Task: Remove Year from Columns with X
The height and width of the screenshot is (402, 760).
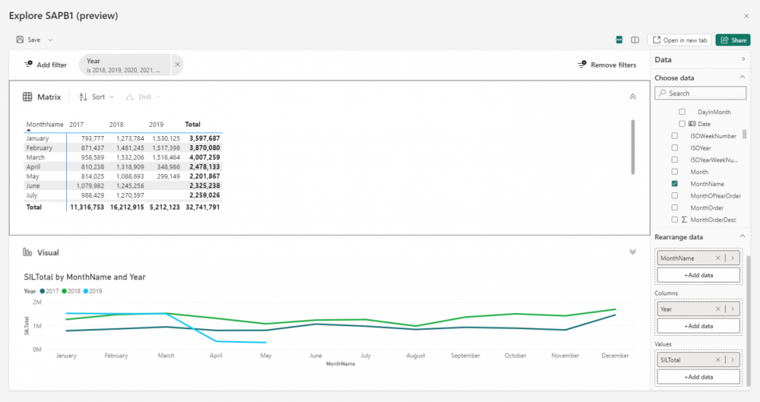Action: tap(718, 309)
